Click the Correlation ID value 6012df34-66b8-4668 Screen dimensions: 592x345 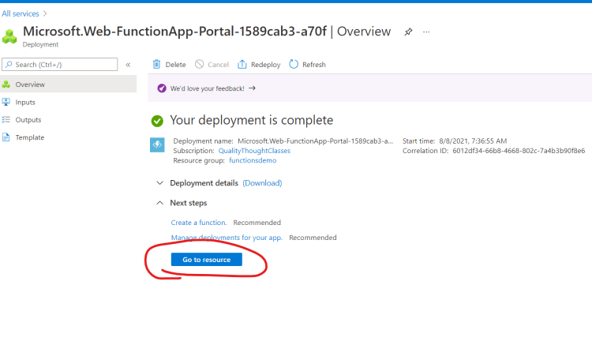click(x=519, y=151)
